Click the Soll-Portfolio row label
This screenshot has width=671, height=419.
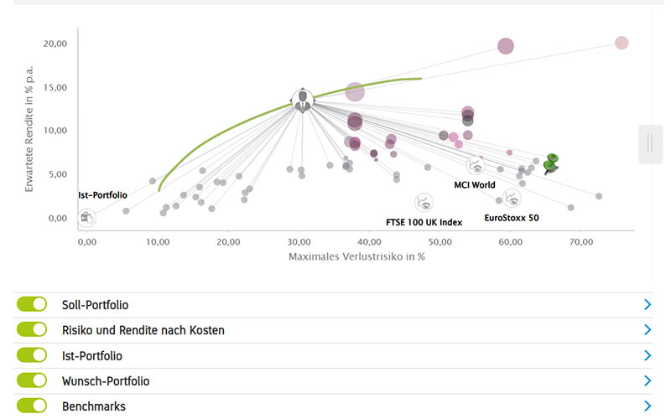pos(95,305)
